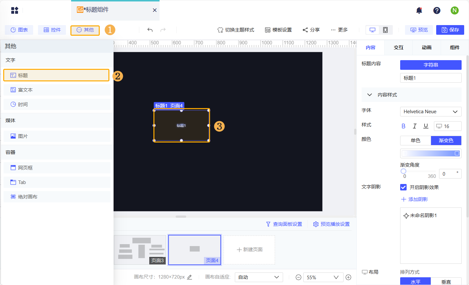
Task: Click the gradient bar's right color stop
Action: 457,153
